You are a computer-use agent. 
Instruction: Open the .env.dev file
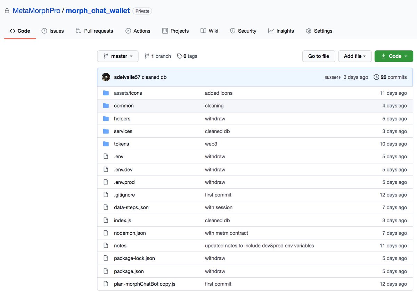point(123,169)
